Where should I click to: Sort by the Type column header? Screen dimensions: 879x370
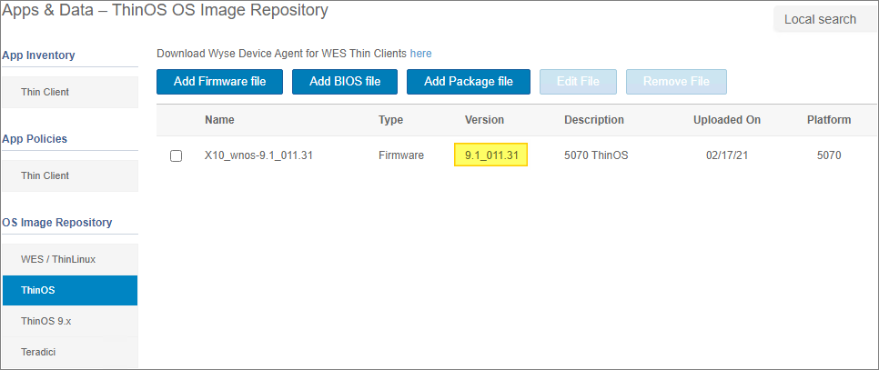pos(391,120)
